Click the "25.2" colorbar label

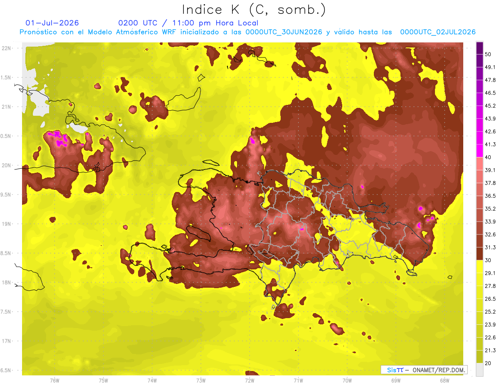490,312
